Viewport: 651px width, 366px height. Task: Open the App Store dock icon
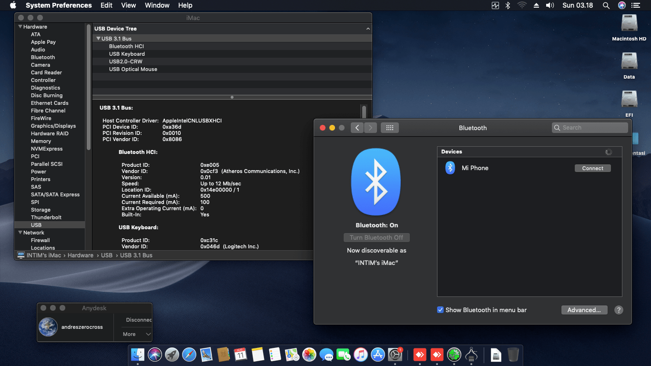click(x=377, y=355)
